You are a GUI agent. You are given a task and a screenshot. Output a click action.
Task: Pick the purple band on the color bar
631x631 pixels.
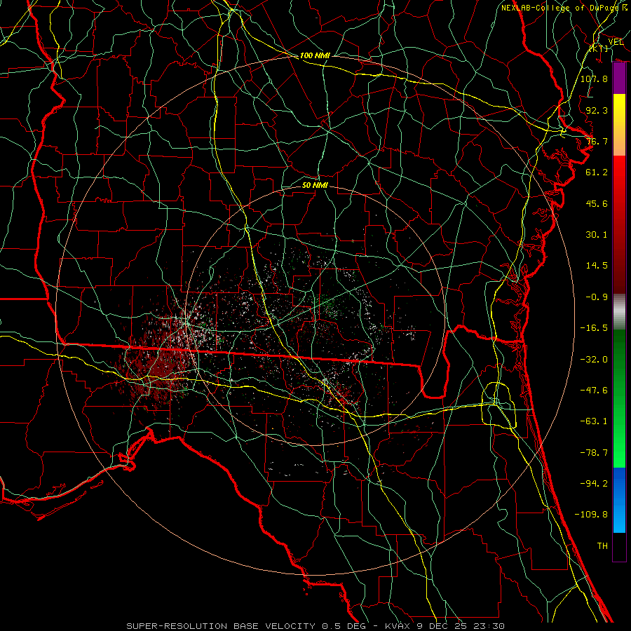tap(619, 79)
